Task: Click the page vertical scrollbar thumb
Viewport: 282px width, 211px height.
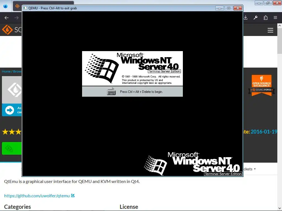Action: point(280,41)
